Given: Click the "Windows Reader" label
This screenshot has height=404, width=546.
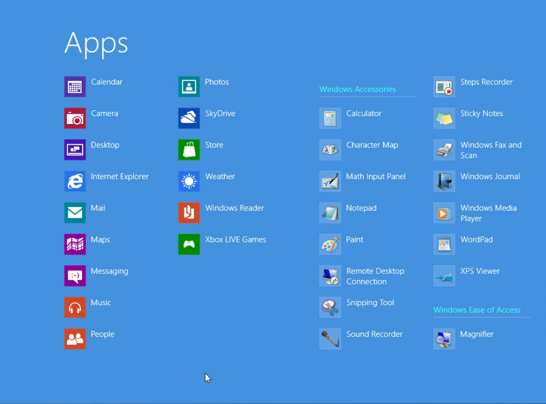Looking at the screenshot, I should point(235,208).
